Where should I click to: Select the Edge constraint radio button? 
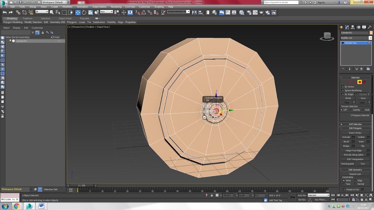pos(355,181)
